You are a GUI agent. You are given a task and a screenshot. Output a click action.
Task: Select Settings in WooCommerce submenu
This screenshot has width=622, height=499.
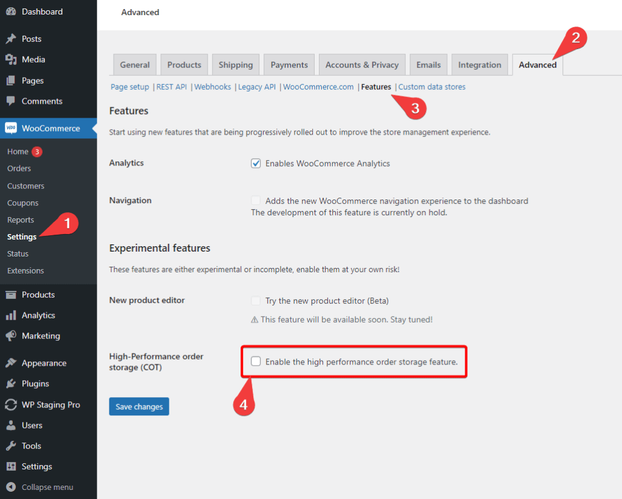tap(22, 237)
